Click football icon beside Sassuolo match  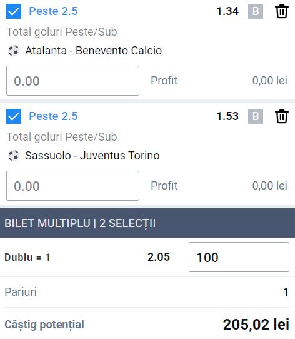click(x=14, y=156)
